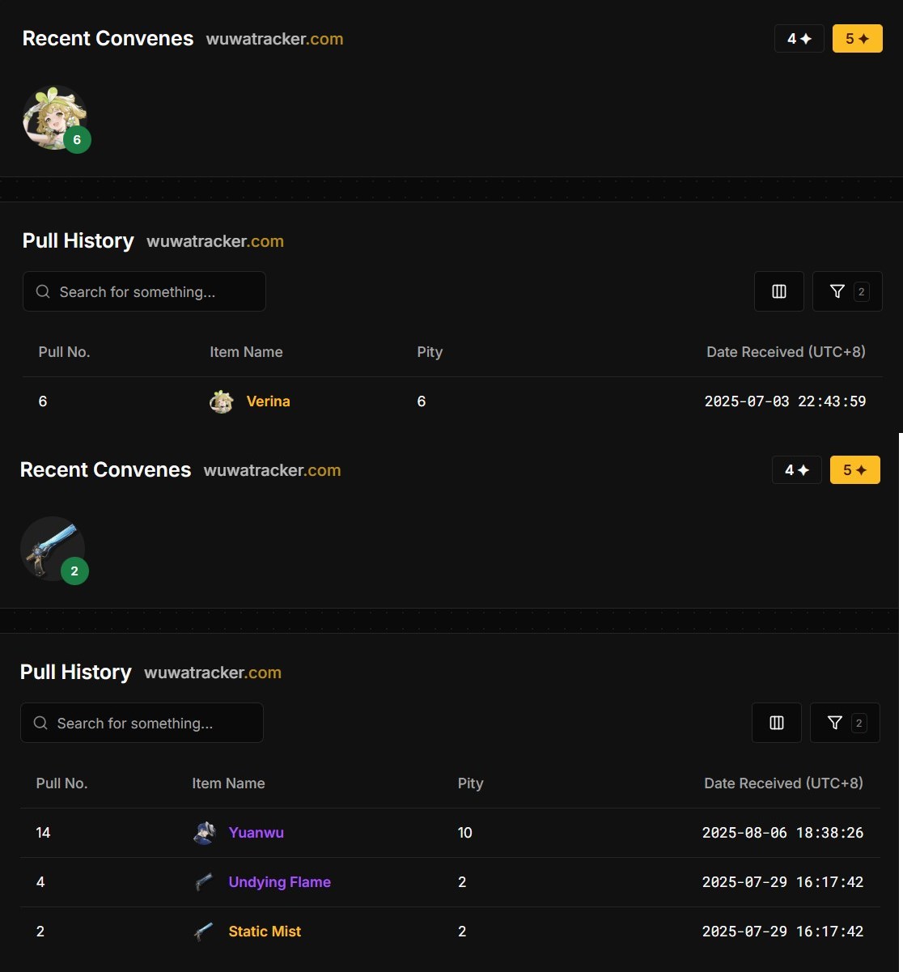Toggle the 4-star filter in the Static Mist convene panel
The height and width of the screenshot is (972, 903).
796,470
